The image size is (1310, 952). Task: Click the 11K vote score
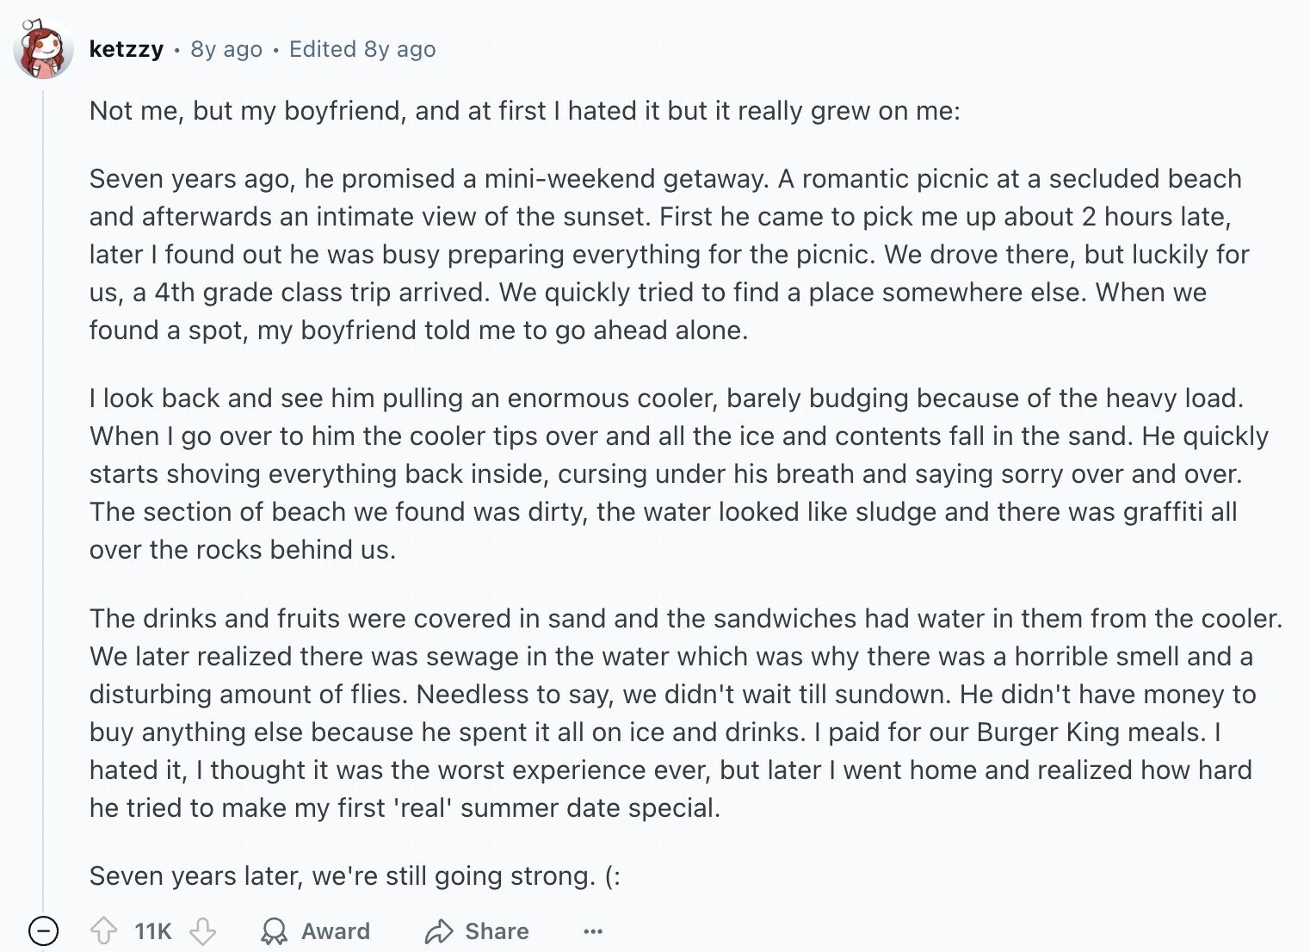coord(153,930)
